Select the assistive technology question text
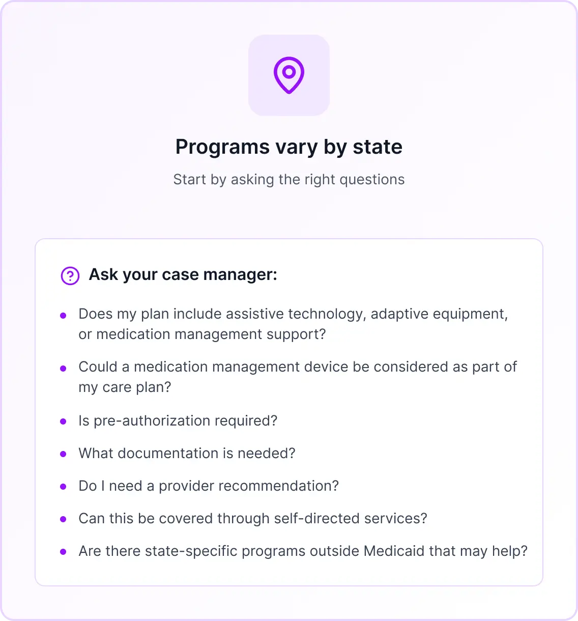 coord(293,324)
